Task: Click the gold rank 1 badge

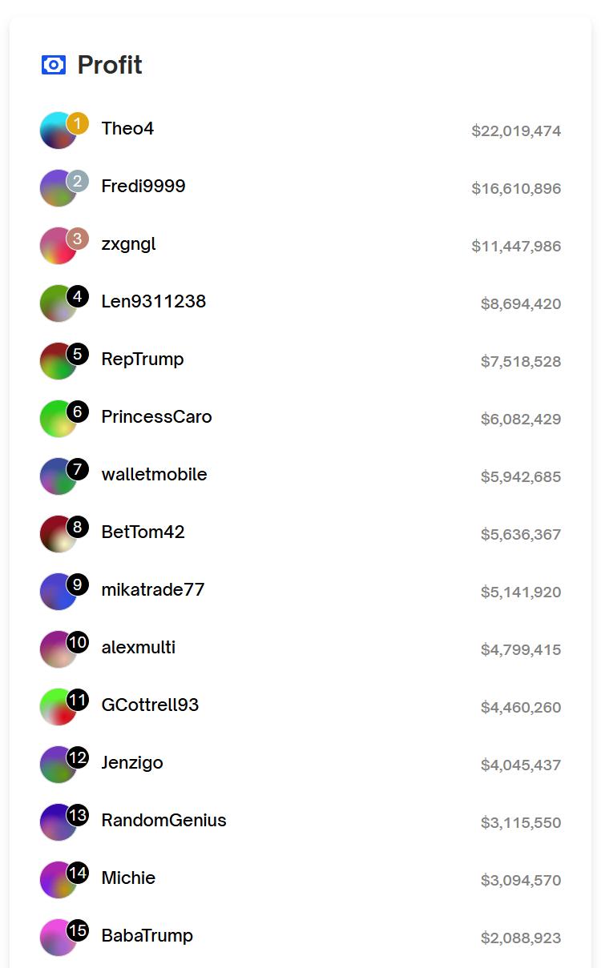Action: 78,123
